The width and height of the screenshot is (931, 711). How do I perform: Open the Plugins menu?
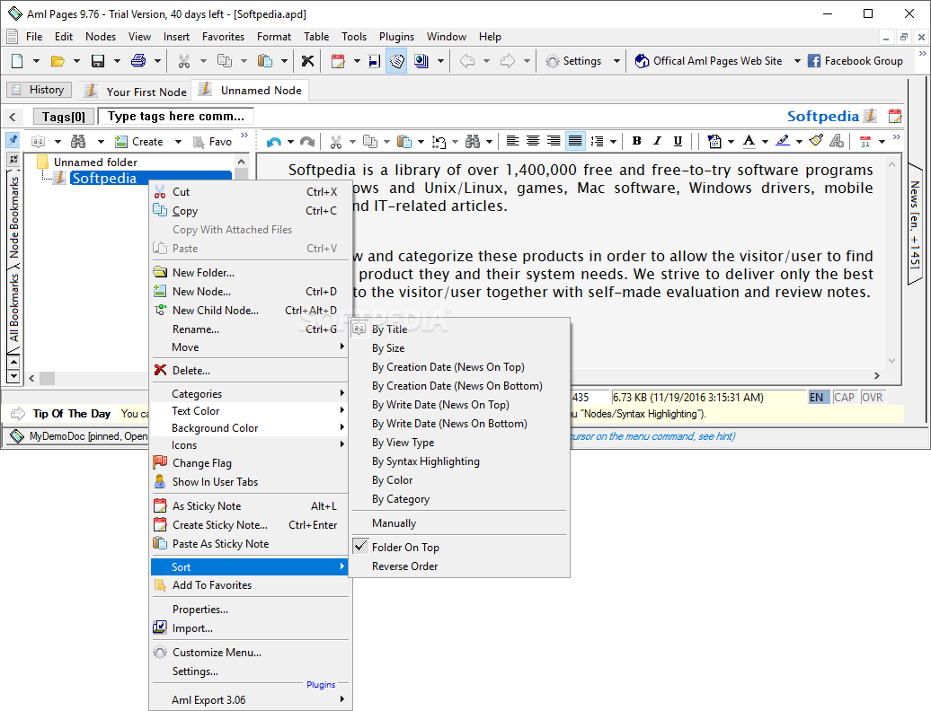(x=396, y=37)
